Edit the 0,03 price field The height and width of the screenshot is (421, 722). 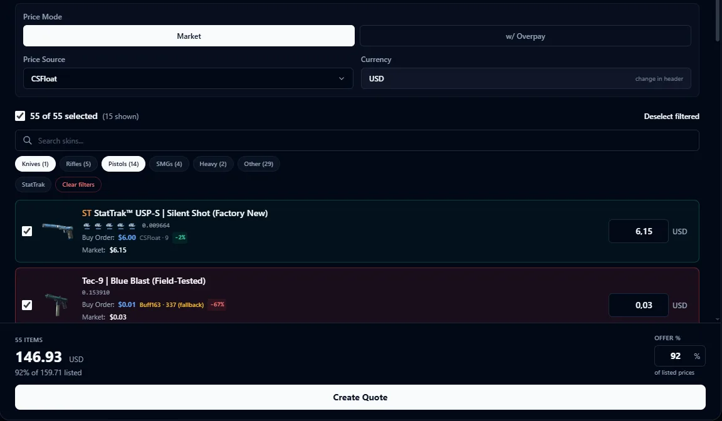pos(638,305)
